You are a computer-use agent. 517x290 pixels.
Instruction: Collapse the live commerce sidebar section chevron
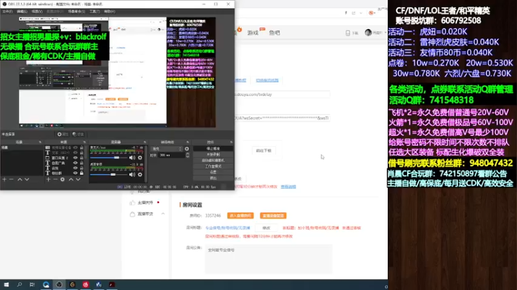pos(163,214)
